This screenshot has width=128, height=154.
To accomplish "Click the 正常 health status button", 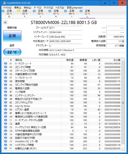I will point(12,36).
